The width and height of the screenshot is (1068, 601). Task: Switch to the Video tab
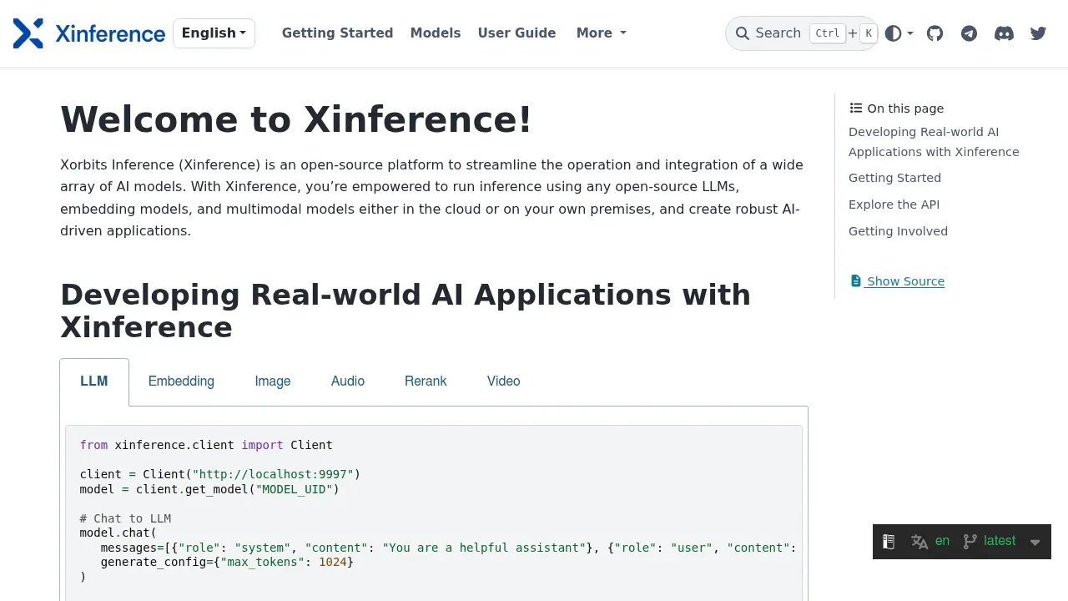click(504, 381)
